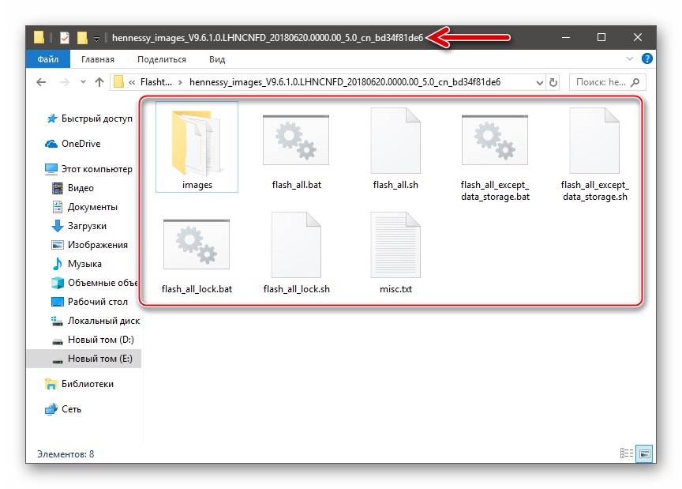Click the misc.txt file name label
Viewport: 682px width, 489px height.
point(395,289)
